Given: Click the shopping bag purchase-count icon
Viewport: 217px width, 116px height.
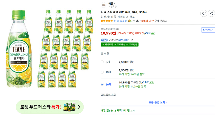Looking at the screenshot, I should point(130,21).
